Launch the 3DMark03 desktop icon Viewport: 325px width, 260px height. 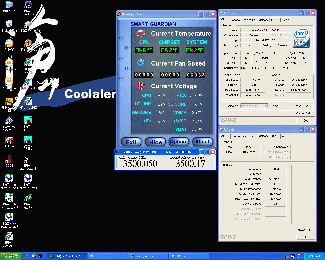[x=9, y=46]
